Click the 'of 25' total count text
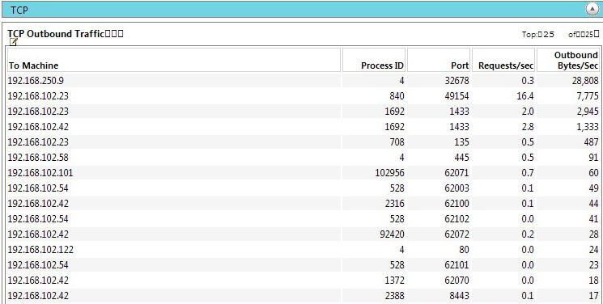This screenshot has width=603, height=304. (x=584, y=35)
